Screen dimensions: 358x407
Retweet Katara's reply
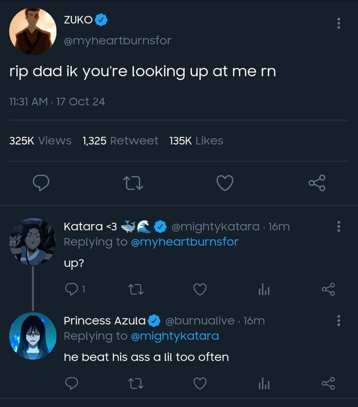coord(135,289)
